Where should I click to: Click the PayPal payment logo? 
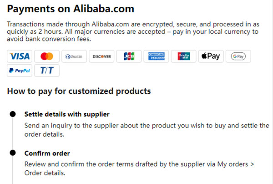(19, 71)
